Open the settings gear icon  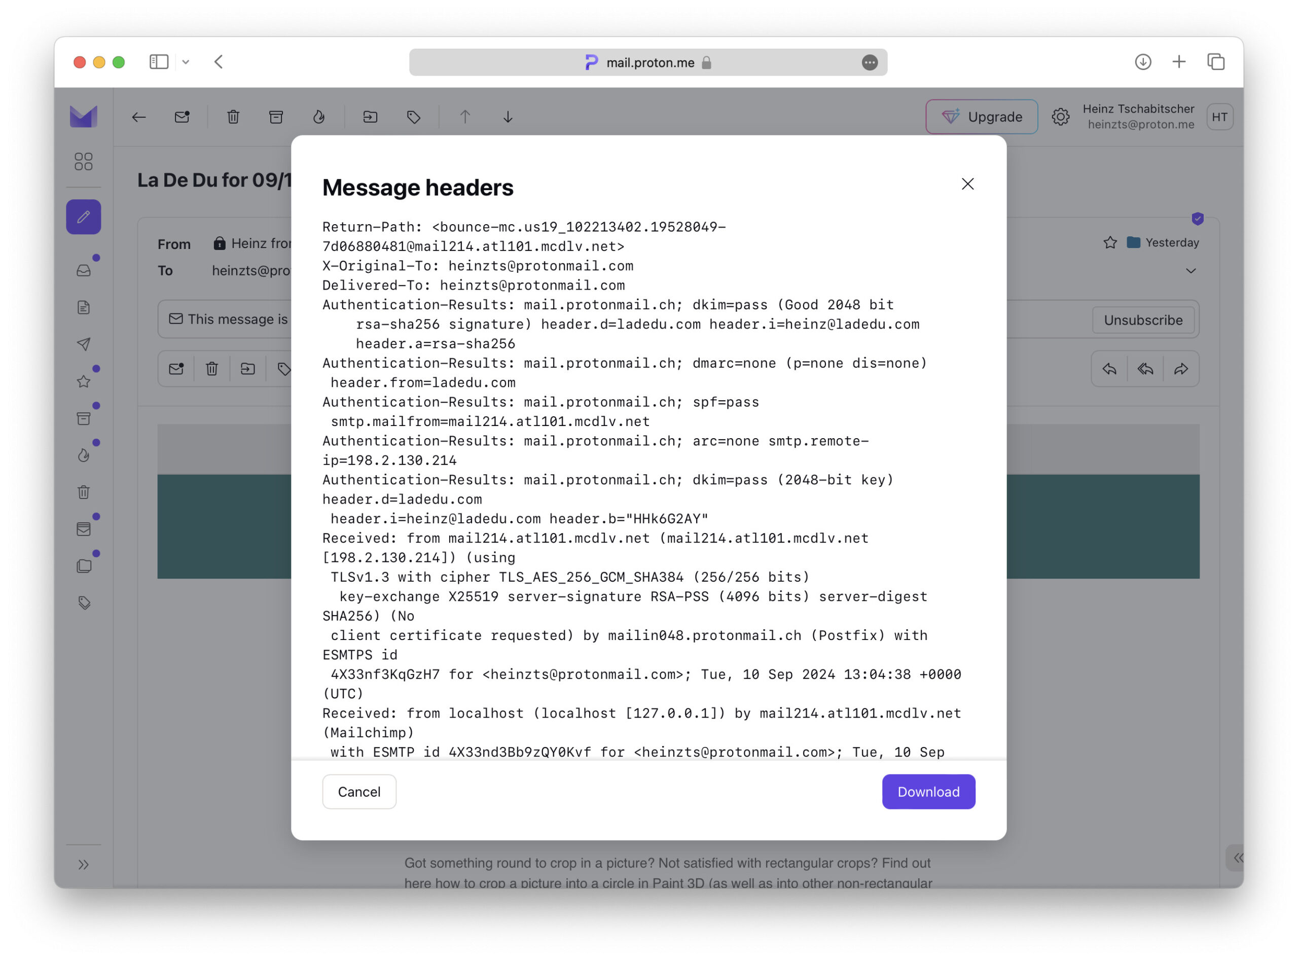point(1060,117)
